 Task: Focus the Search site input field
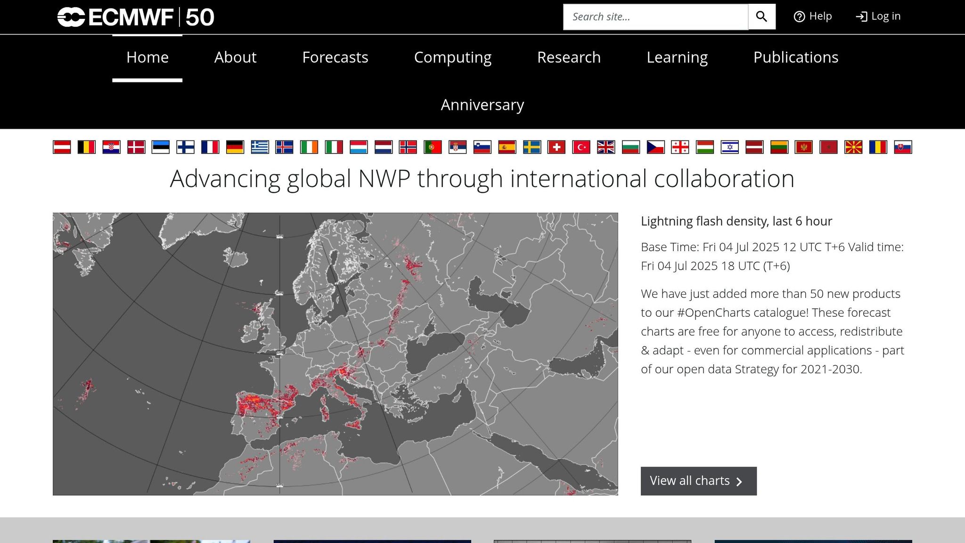point(655,17)
